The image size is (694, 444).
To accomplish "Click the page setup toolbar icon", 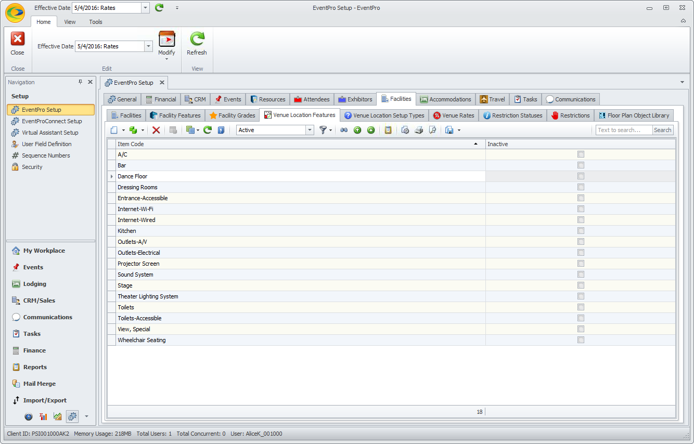I will [405, 130].
